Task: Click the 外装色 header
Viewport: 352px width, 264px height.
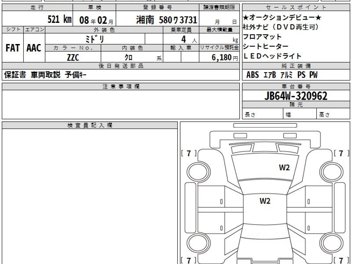Action: coord(104,30)
